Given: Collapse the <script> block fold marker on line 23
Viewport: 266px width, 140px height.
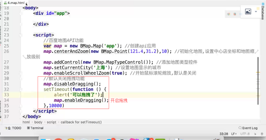Looking at the screenshot, I should coord(21,35).
